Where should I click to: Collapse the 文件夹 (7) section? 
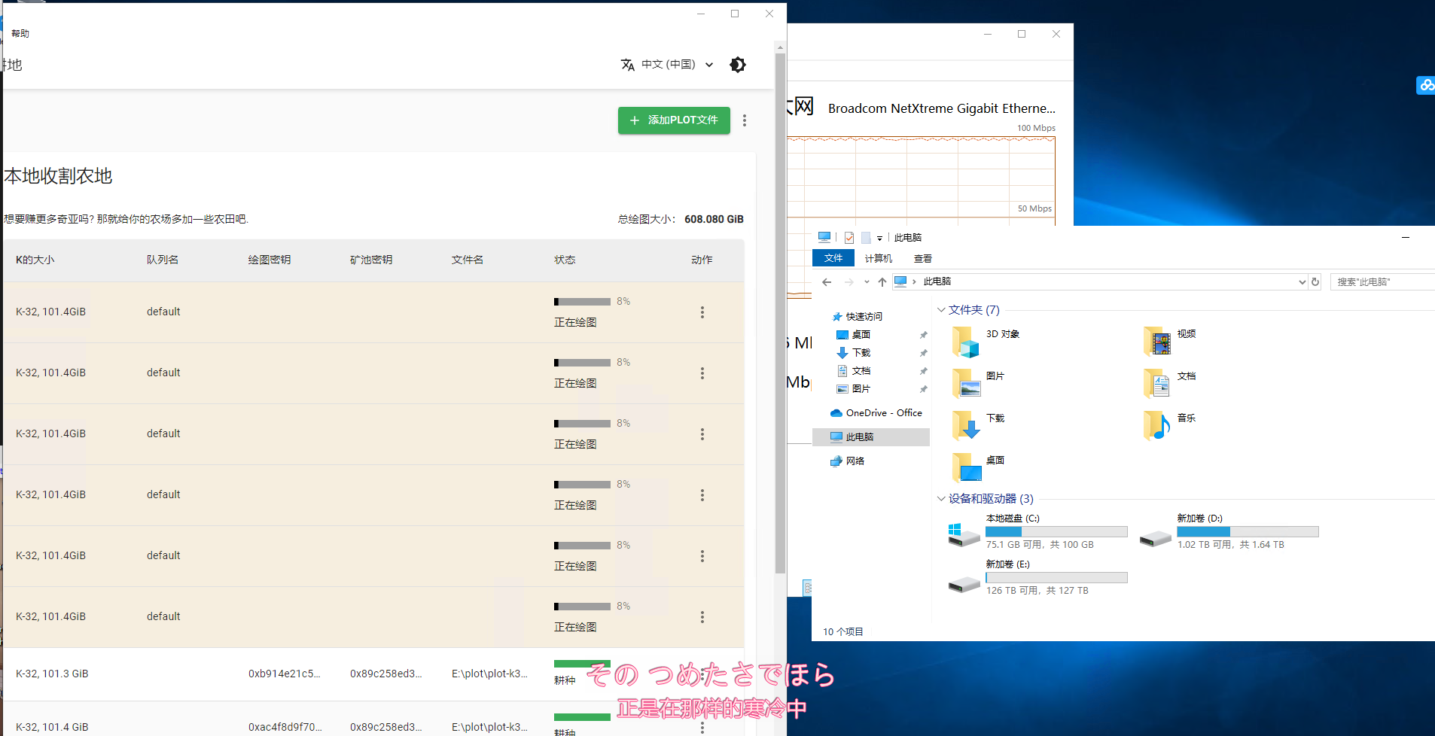(941, 310)
